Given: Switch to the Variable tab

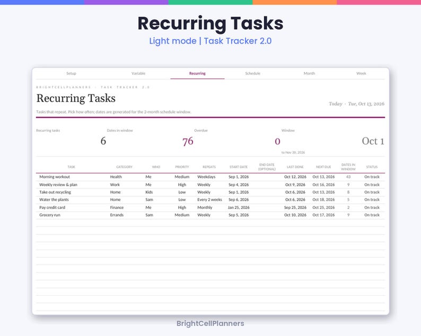Looking at the screenshot, I should [x=138, y=73].
